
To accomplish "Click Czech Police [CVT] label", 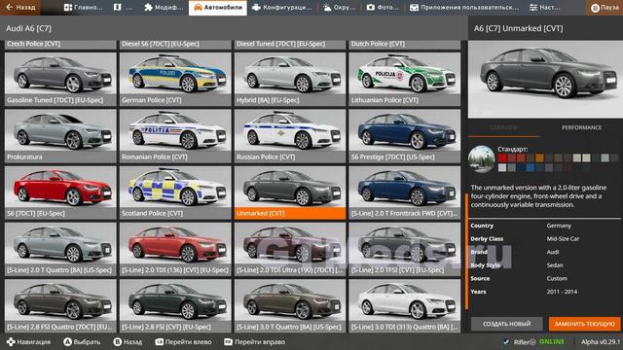I will pyautogui.click(x=33, y=44).
